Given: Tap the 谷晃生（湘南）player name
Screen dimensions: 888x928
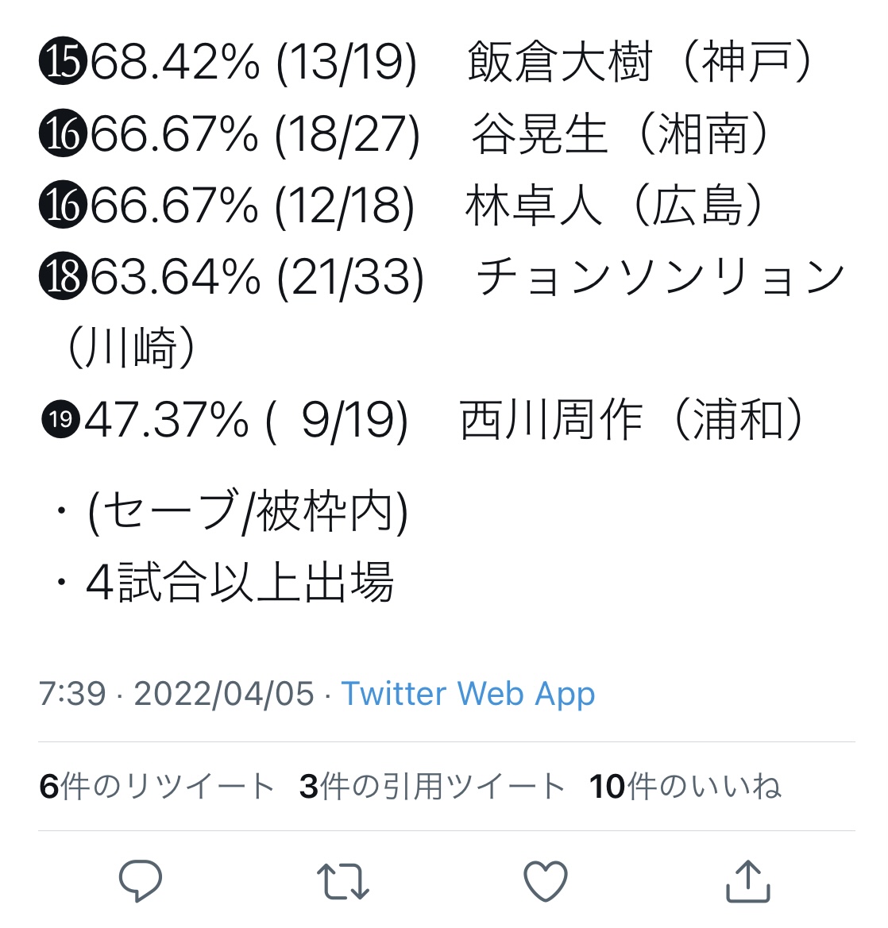Looking at the screenshot, I should 621,133.
